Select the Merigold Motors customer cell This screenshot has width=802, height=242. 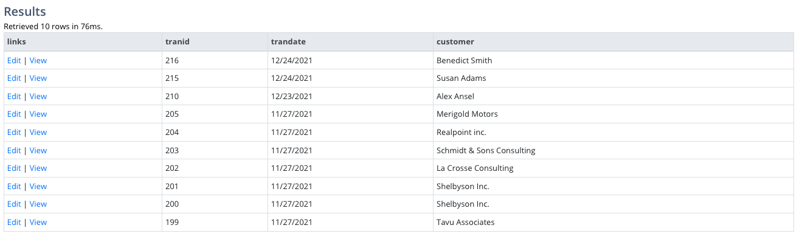(614, 114)
